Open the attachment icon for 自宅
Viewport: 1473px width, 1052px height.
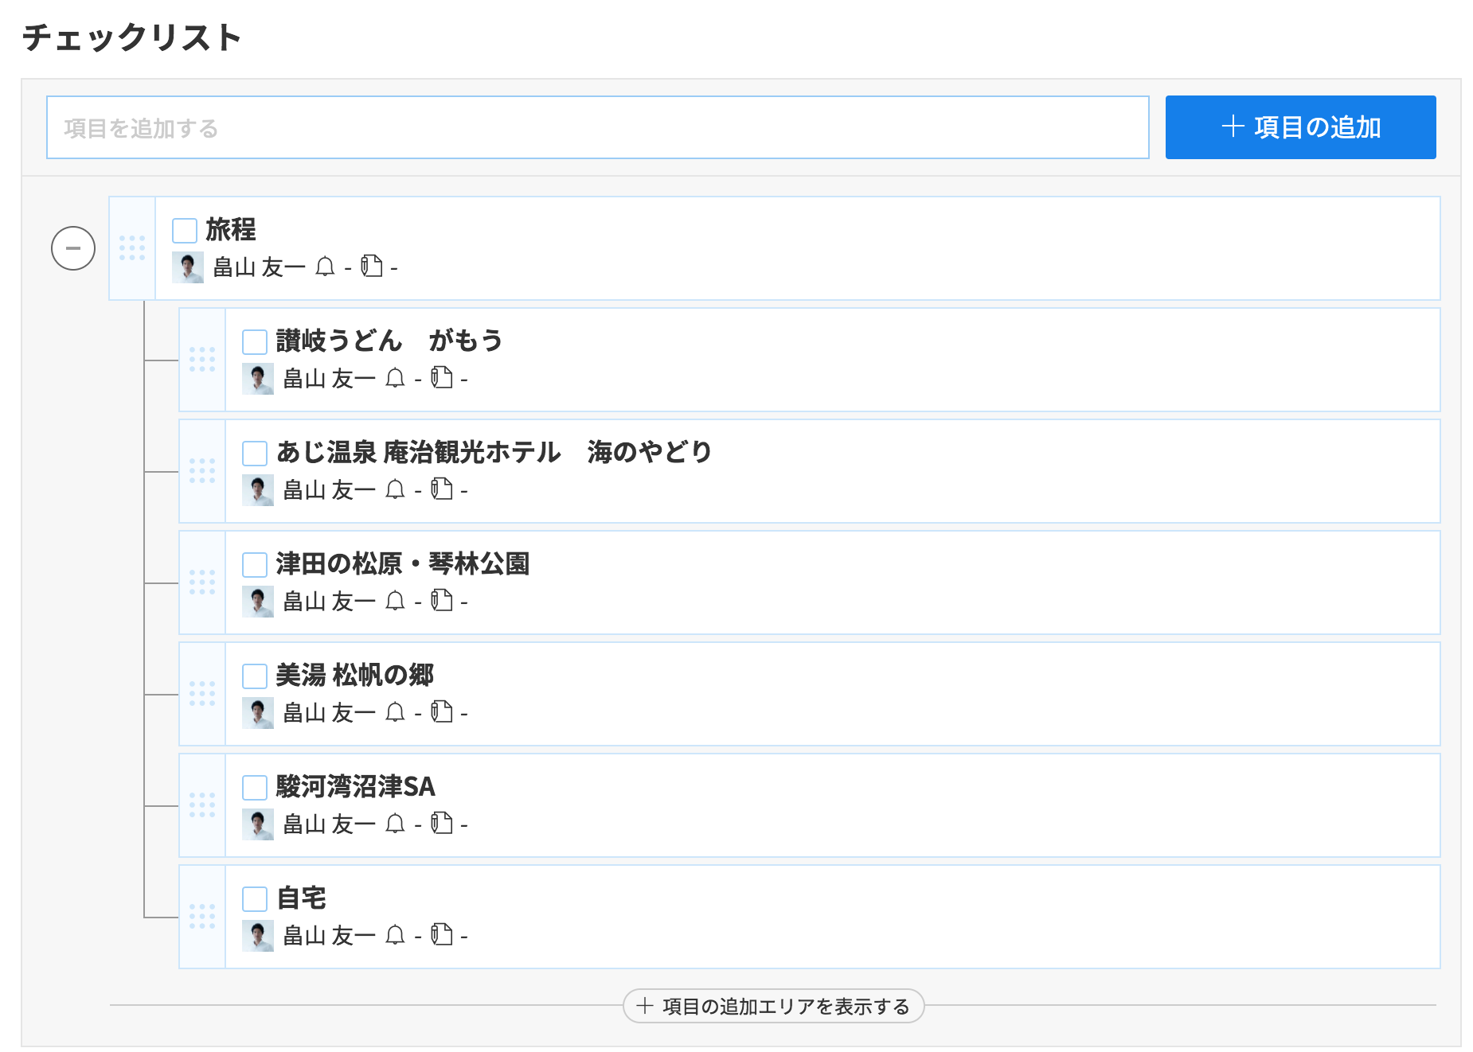point(442,934)
